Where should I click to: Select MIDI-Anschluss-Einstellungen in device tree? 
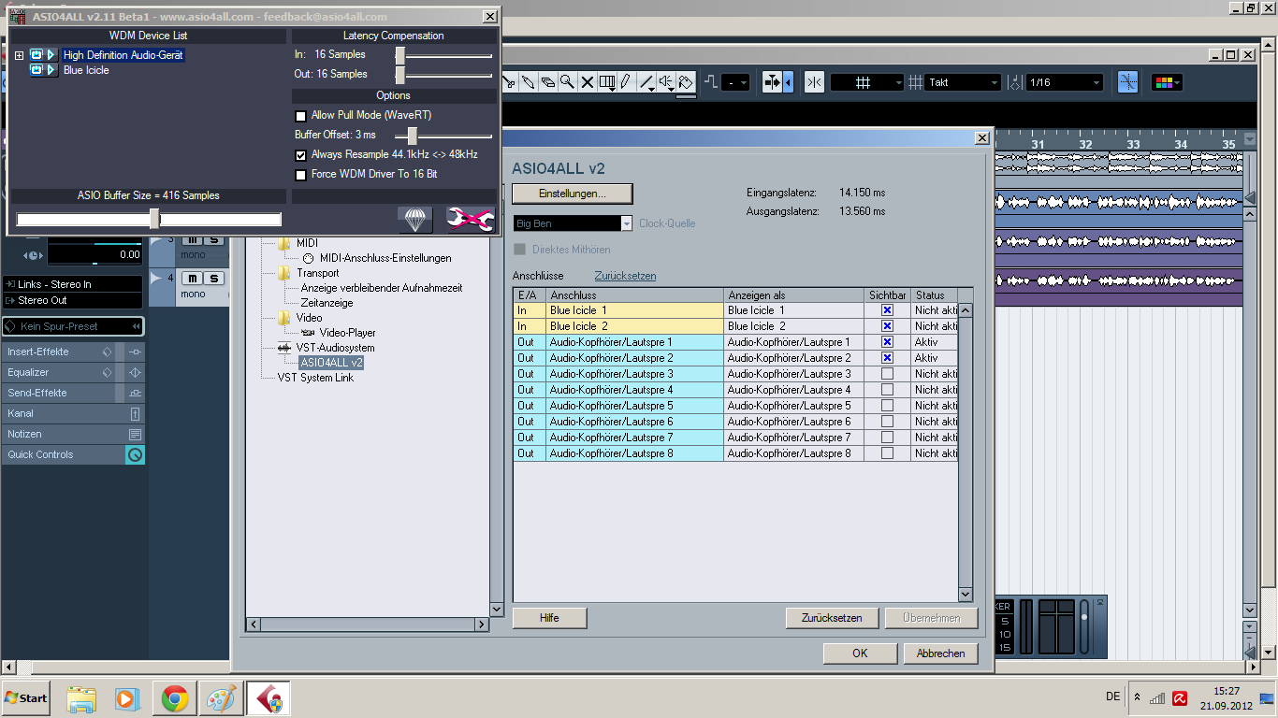[385, 258]
